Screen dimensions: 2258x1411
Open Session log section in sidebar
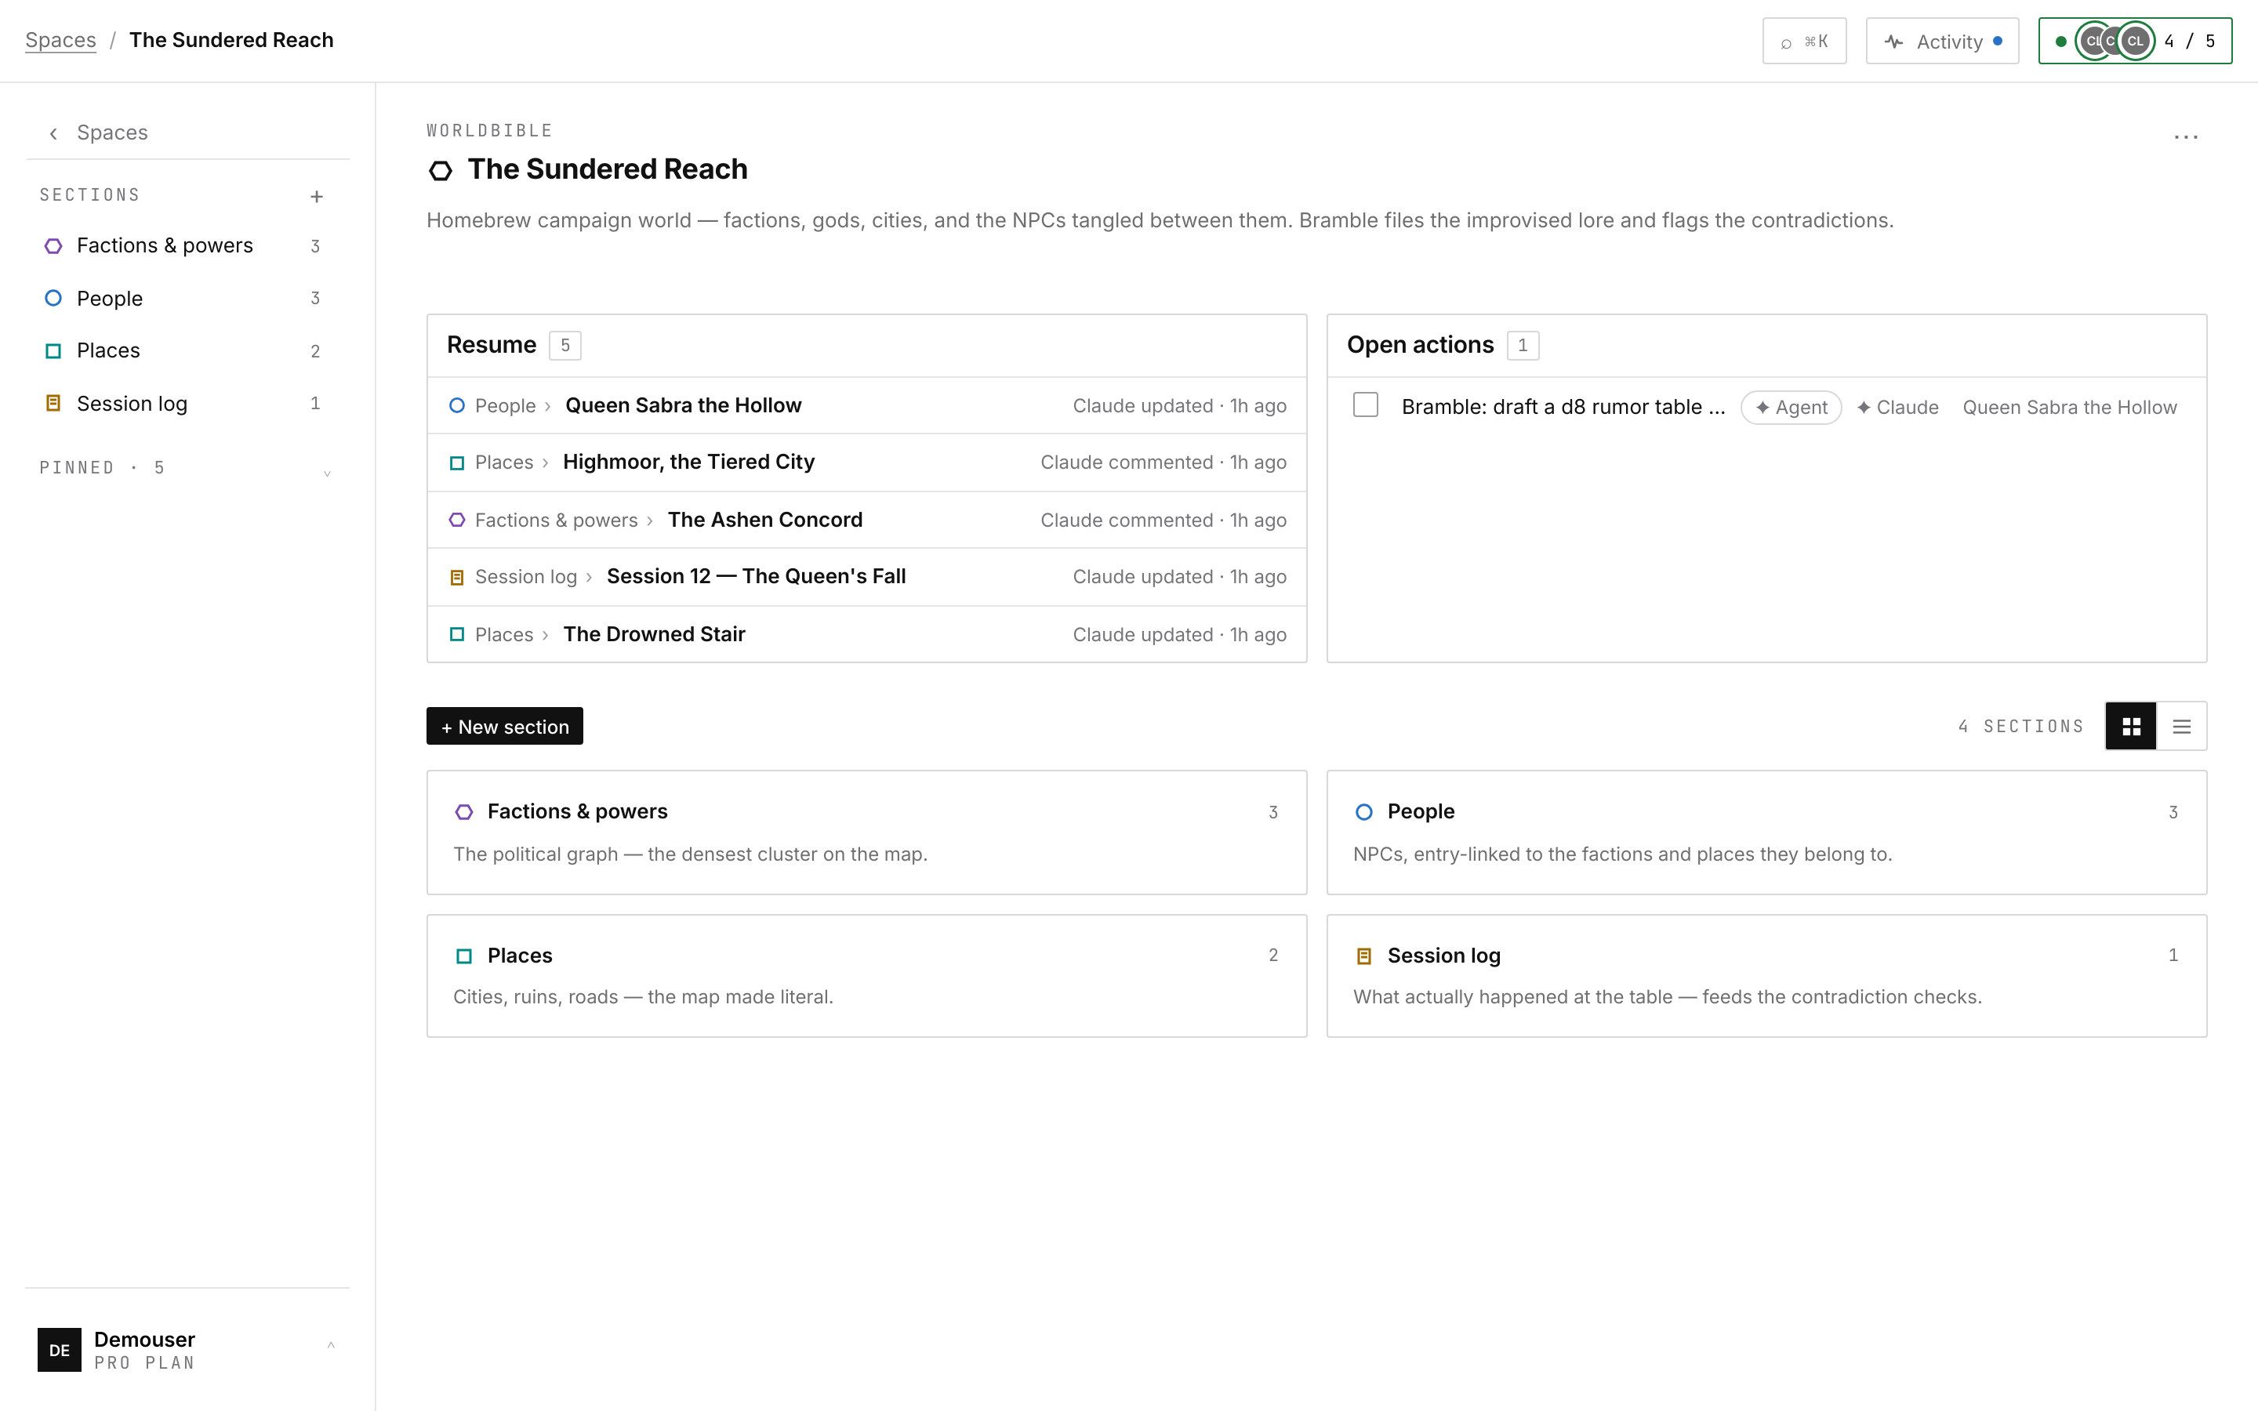pos(187,403)
